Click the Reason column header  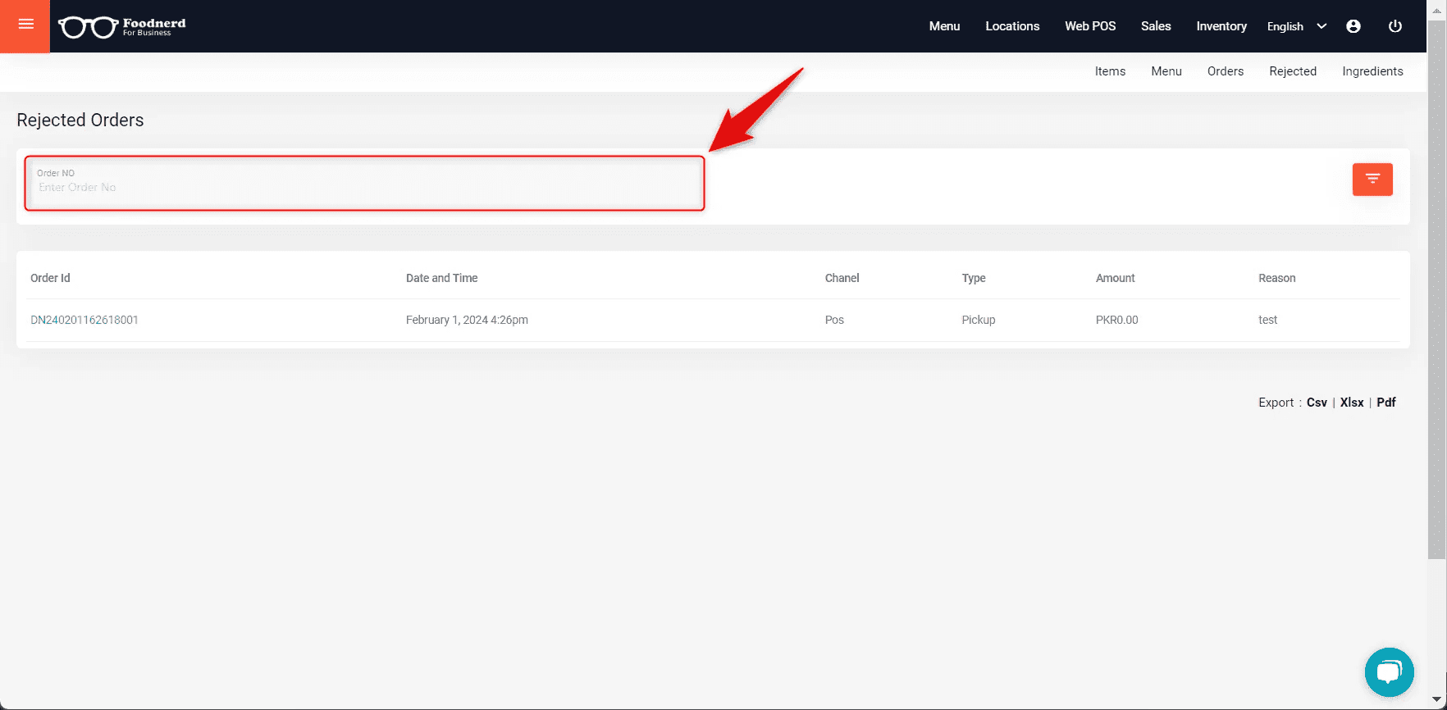click(x=1276, y=278)
